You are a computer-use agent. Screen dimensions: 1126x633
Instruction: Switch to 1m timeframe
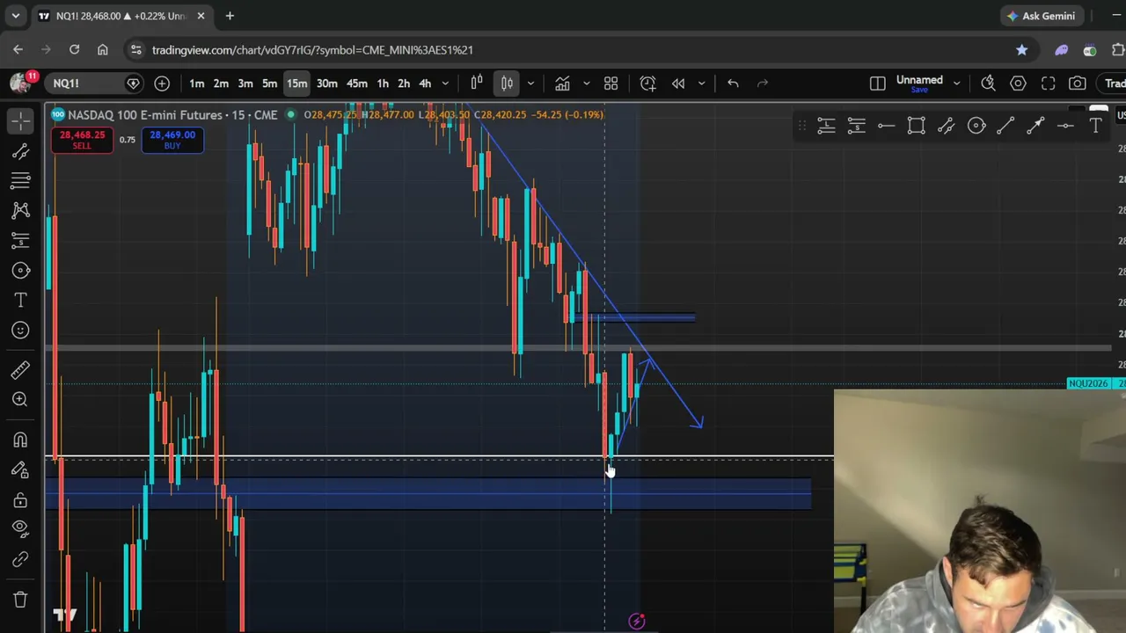tap(197, 84)
